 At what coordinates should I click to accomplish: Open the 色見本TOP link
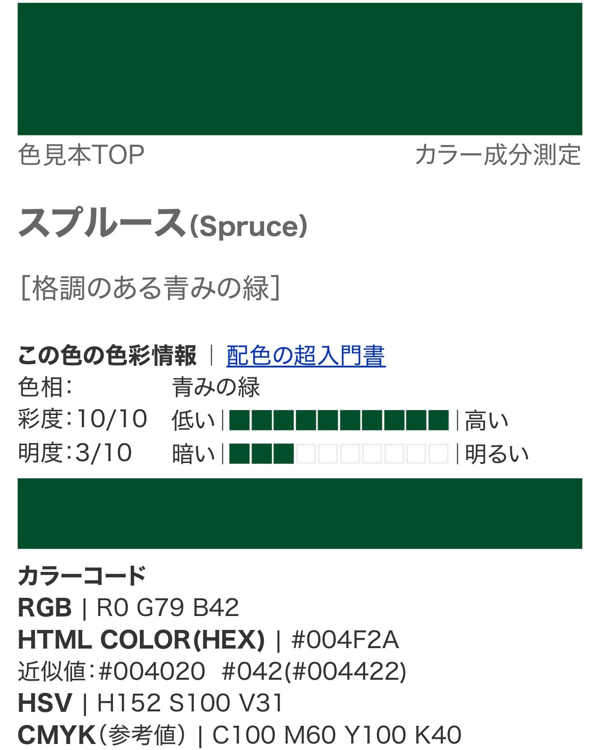coord(81,154)
